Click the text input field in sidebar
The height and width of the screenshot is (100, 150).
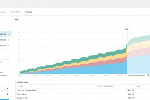click(4, 62)
